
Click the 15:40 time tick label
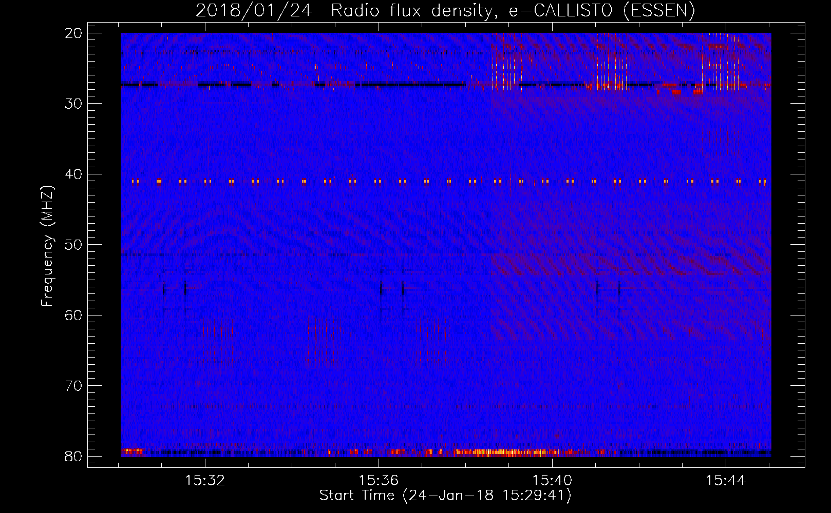click(552, 481)
